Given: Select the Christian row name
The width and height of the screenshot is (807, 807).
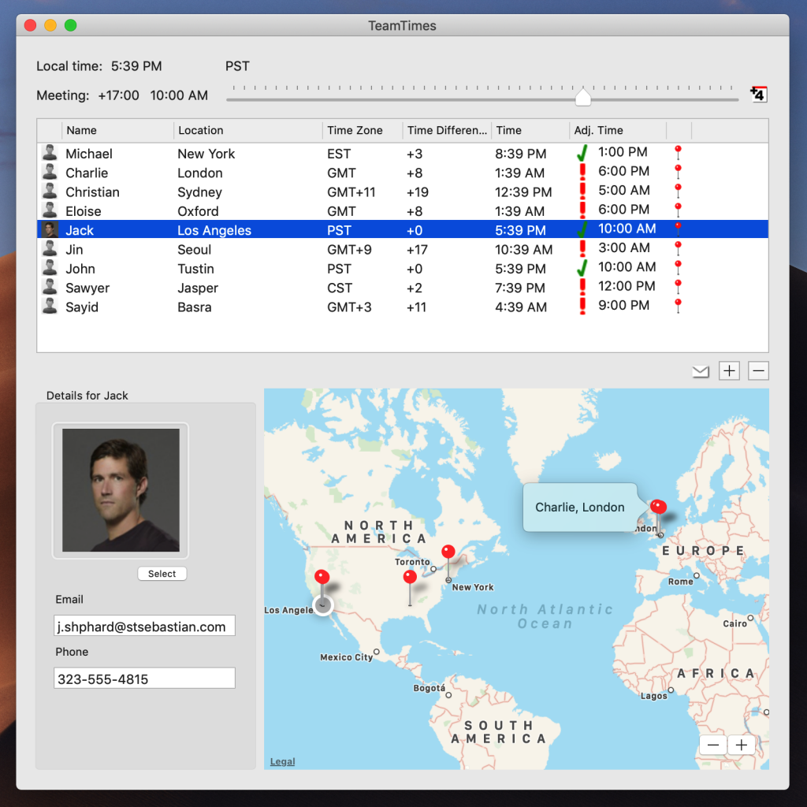Looking at the screenshot, I should point(93,192).
